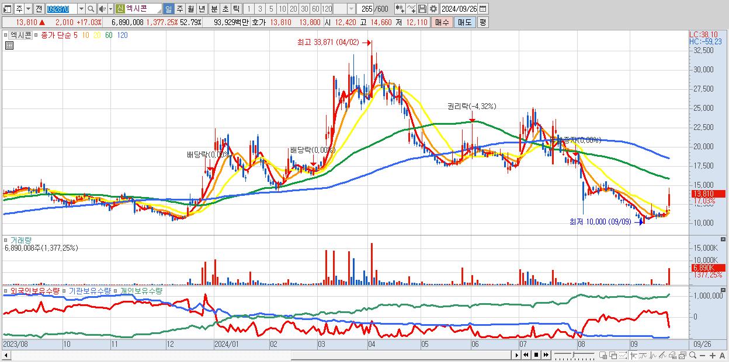Select the 일 (daily) period tab

(169, 9)
